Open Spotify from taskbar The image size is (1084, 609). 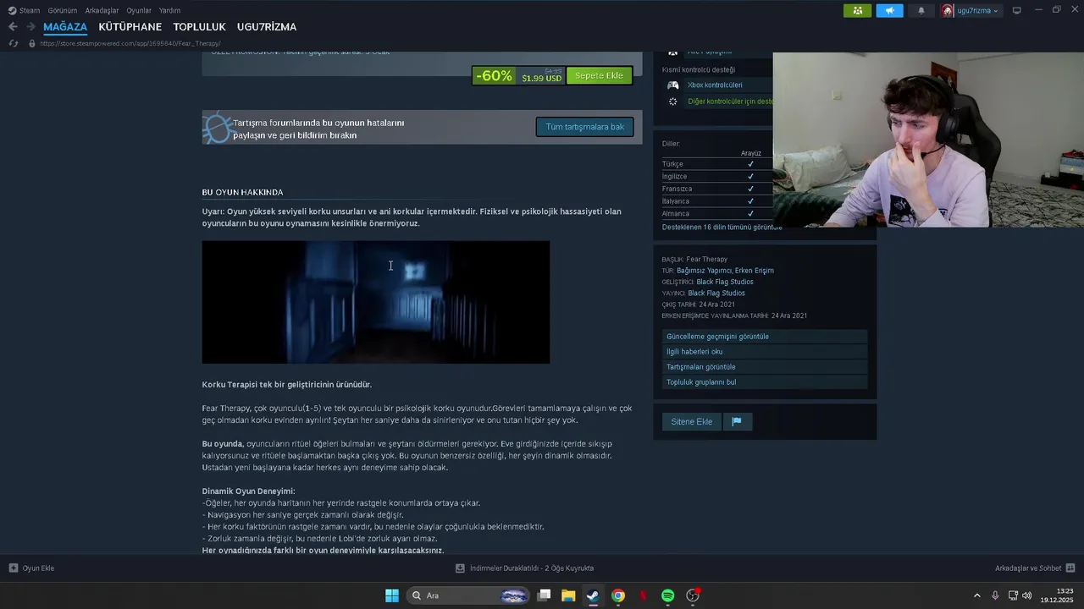coord(667,595)
